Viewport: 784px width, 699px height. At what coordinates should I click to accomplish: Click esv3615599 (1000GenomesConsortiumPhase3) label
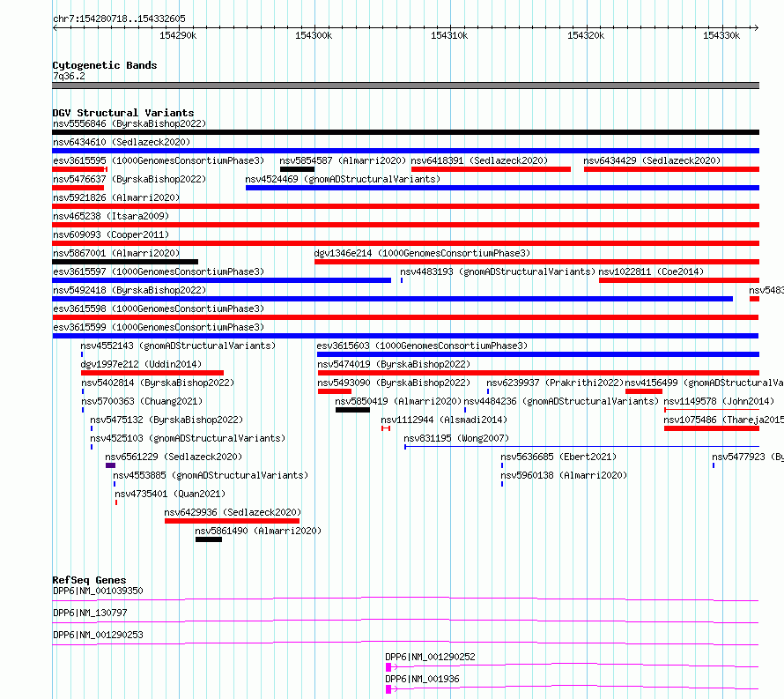(x=159, y=327)
